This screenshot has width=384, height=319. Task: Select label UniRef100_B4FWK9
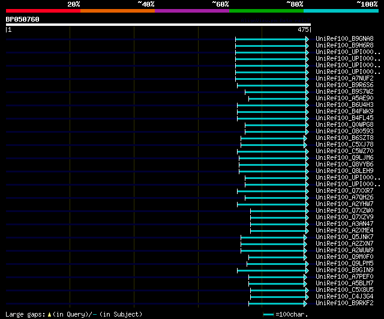tap(344, 112)
